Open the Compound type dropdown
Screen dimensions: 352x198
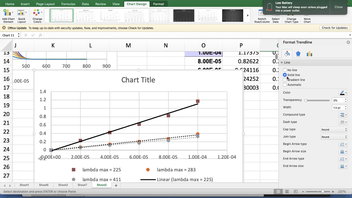pyautogui.click(x=343, y=115)
